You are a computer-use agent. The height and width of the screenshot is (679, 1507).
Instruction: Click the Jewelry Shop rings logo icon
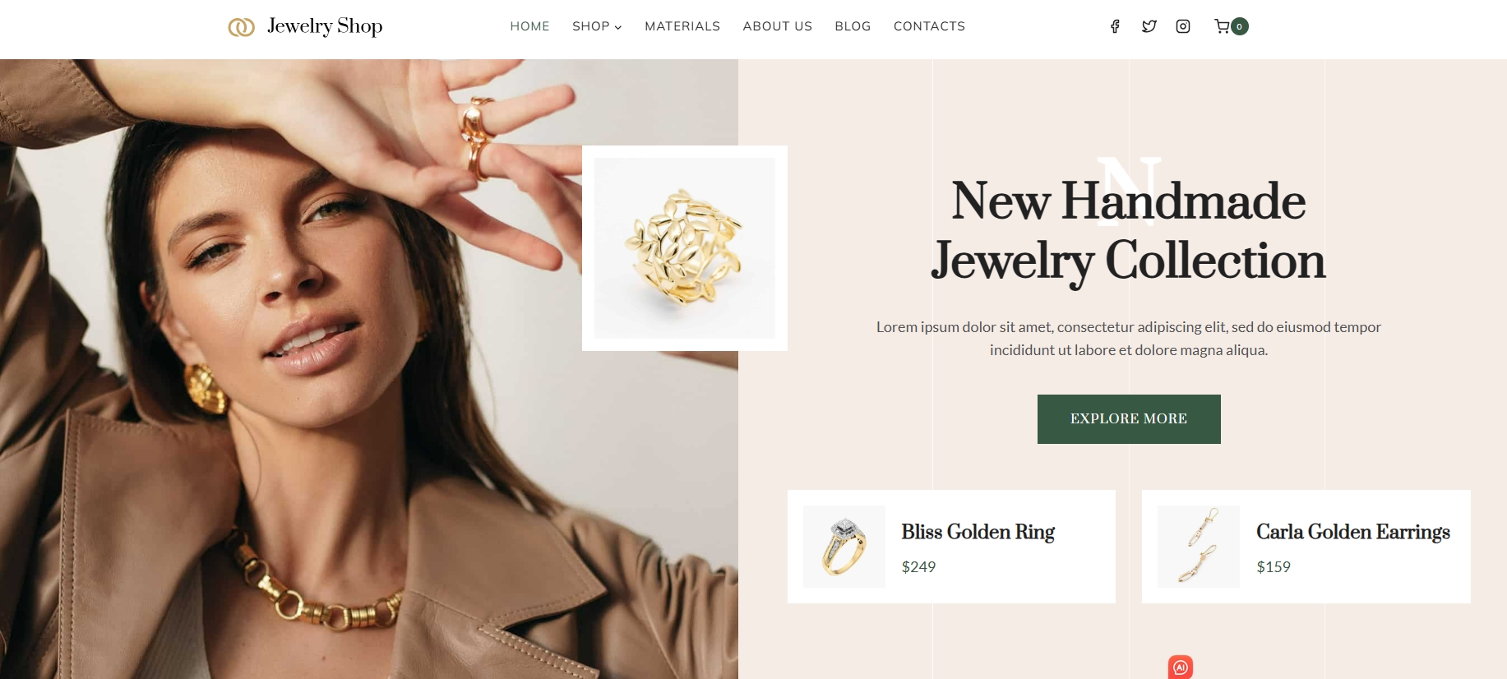point(241,27)
